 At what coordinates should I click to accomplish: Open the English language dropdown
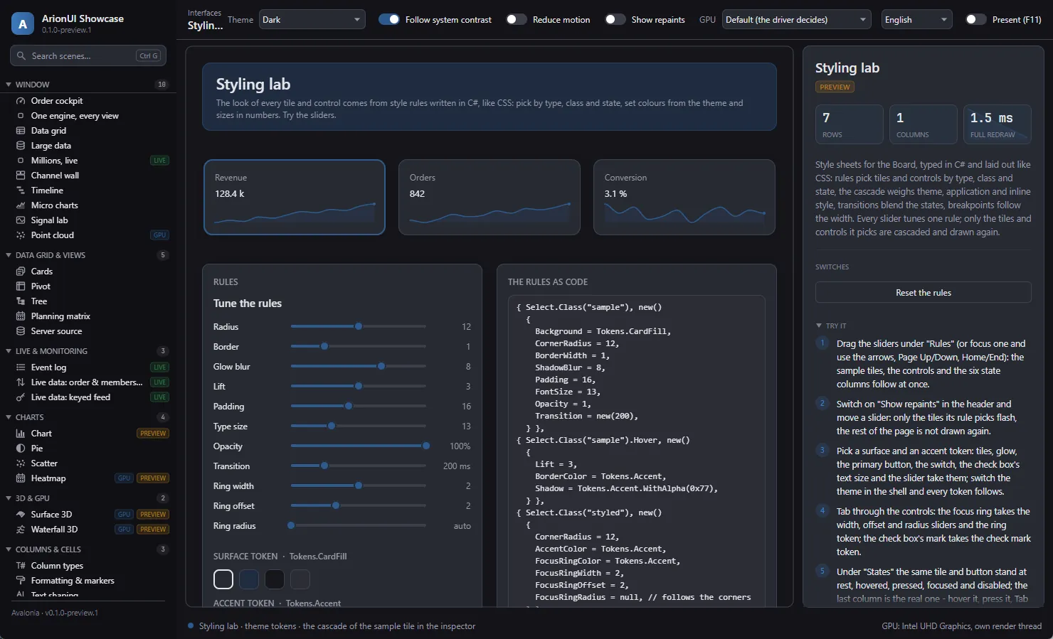[917, 20]
